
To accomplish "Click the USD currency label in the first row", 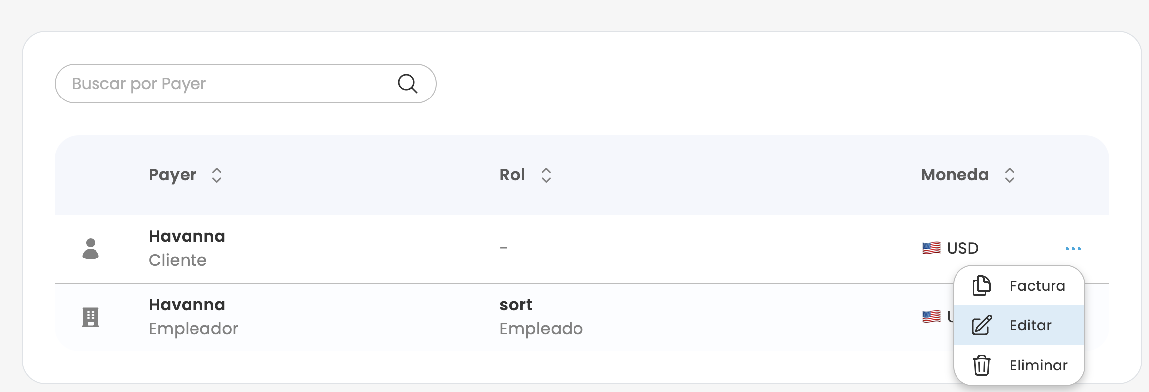I will pos(962,248).
